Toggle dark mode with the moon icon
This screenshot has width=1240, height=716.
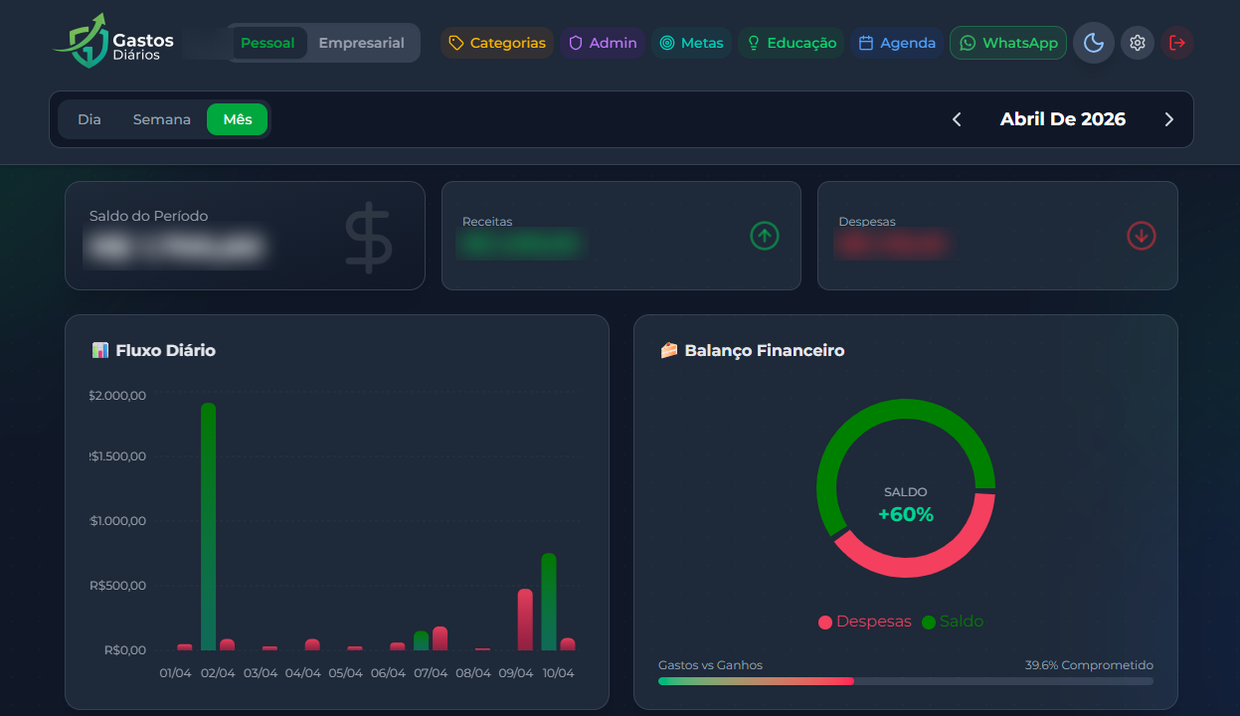1094,43
